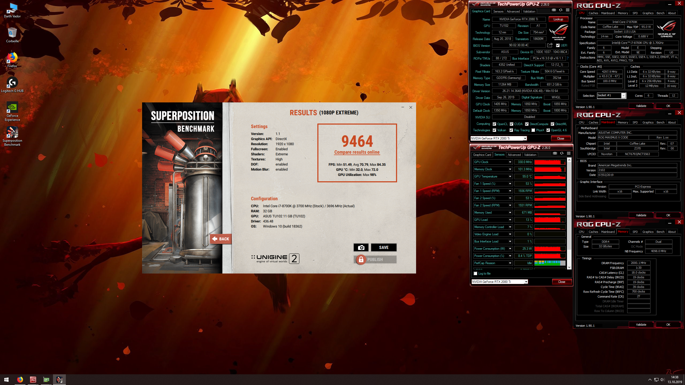The image size is (685, 385).
Task: Open the Logitech G HUB desktop icon
Action: click(12, 84)
